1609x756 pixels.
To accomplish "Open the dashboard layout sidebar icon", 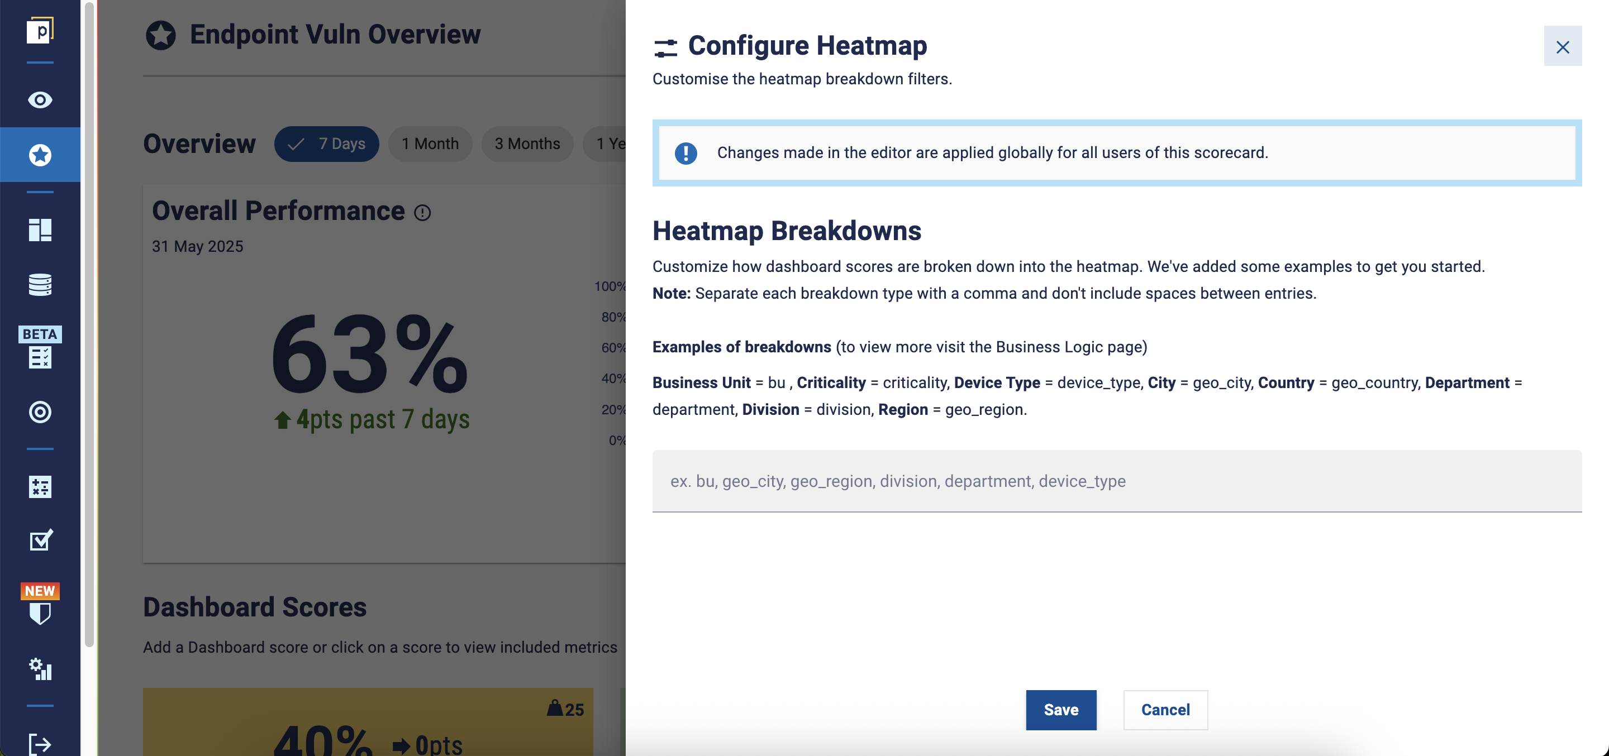I will coord(40,229).
